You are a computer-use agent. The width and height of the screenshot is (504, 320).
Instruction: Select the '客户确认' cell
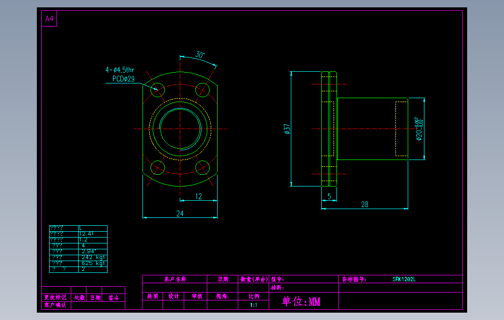(x=56, y=305)
